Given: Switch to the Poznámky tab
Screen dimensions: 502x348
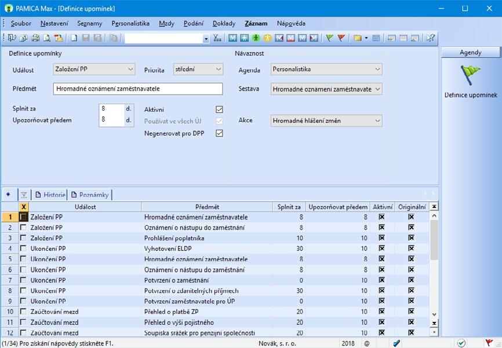Looking at the screenshot, I should [x=90, y=195].
